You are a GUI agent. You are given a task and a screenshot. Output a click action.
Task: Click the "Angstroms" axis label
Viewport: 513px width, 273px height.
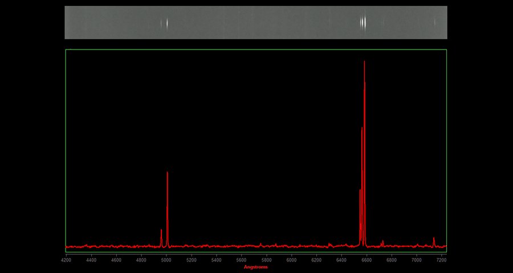point(255,267)
